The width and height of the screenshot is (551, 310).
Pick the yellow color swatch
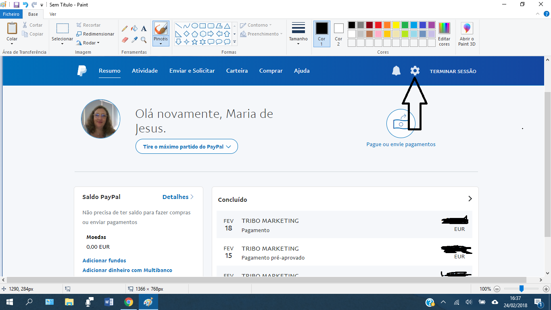pyautogui.click(x=396, y=25)
